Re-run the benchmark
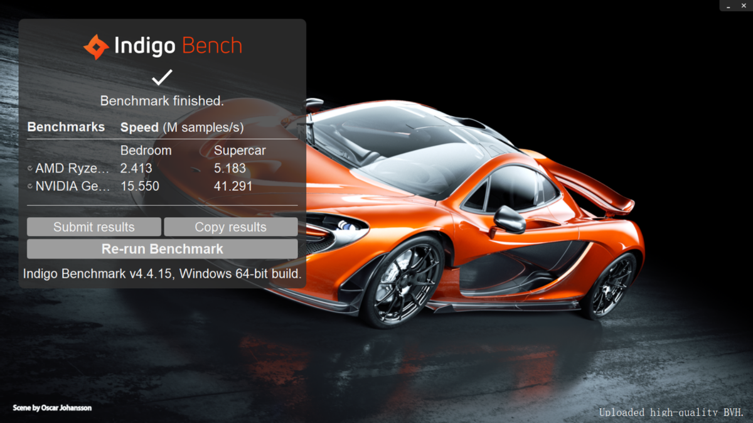 point(163,249)
